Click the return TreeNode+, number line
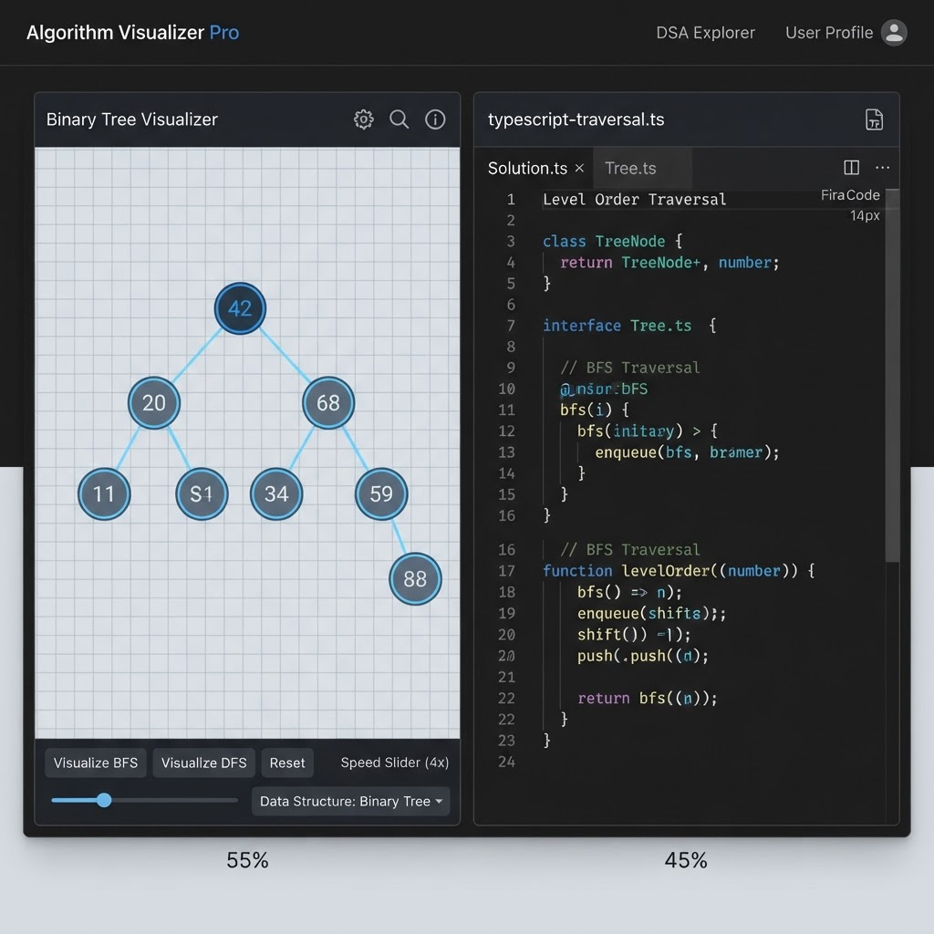Image resolution: width=934 pixels, height=934 pixels. [x=669, y=262]
